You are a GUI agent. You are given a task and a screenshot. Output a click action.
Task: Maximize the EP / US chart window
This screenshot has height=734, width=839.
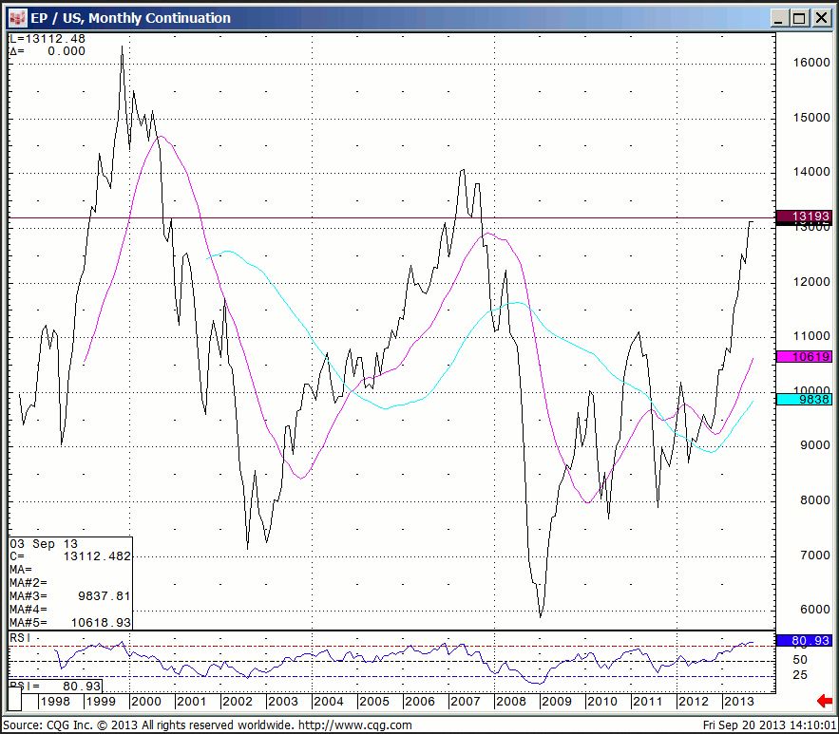(x=799, y=17)
